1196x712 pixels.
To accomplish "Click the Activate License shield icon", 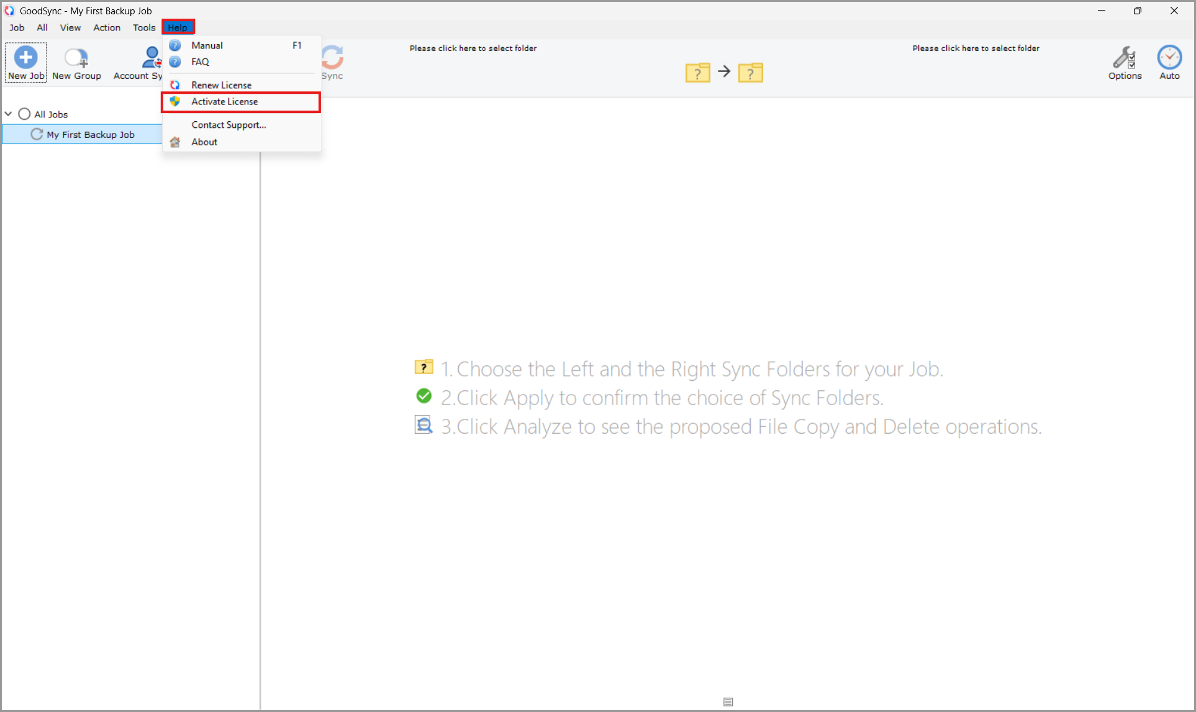I will 175,101.
